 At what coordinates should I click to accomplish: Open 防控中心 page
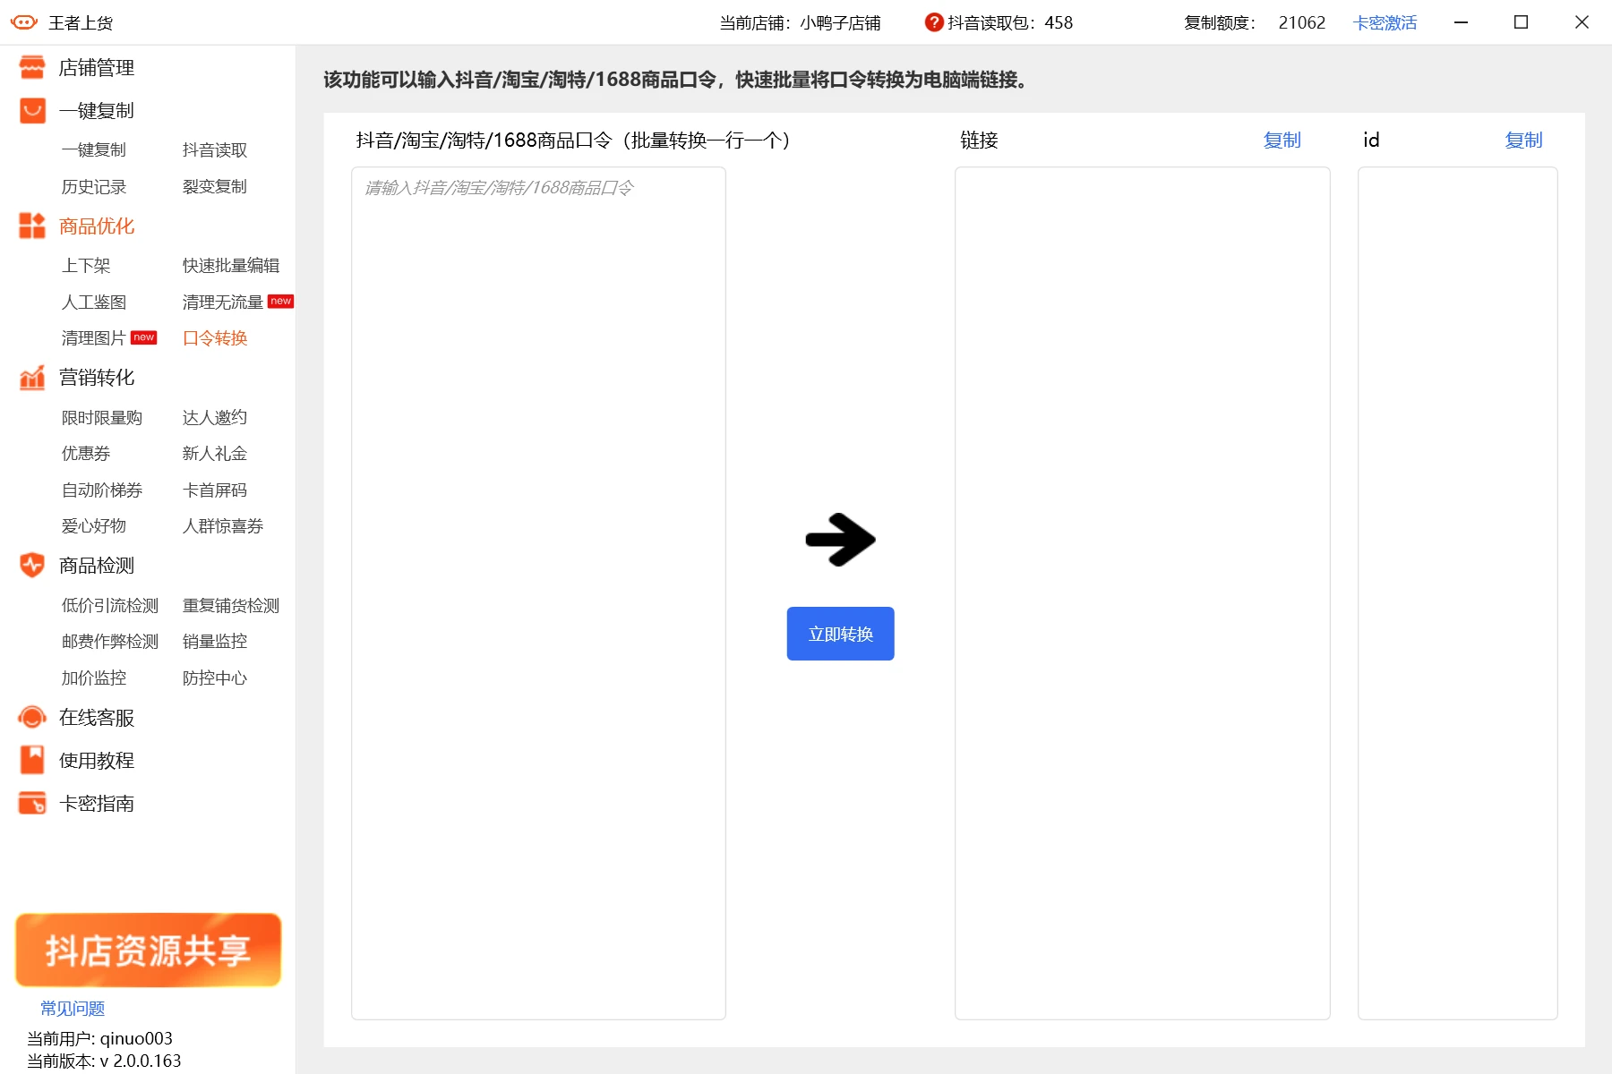coord(215,678)
